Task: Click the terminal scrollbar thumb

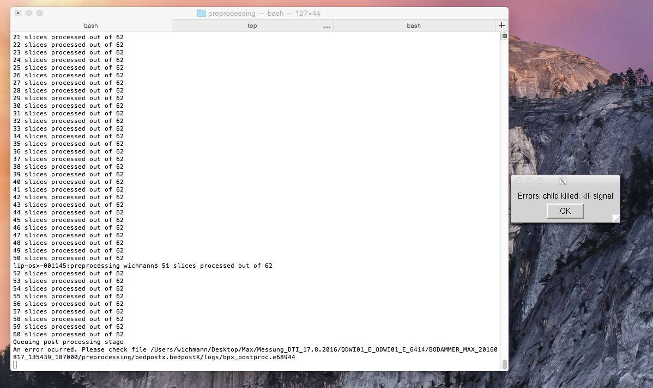Action: (504, 364)
